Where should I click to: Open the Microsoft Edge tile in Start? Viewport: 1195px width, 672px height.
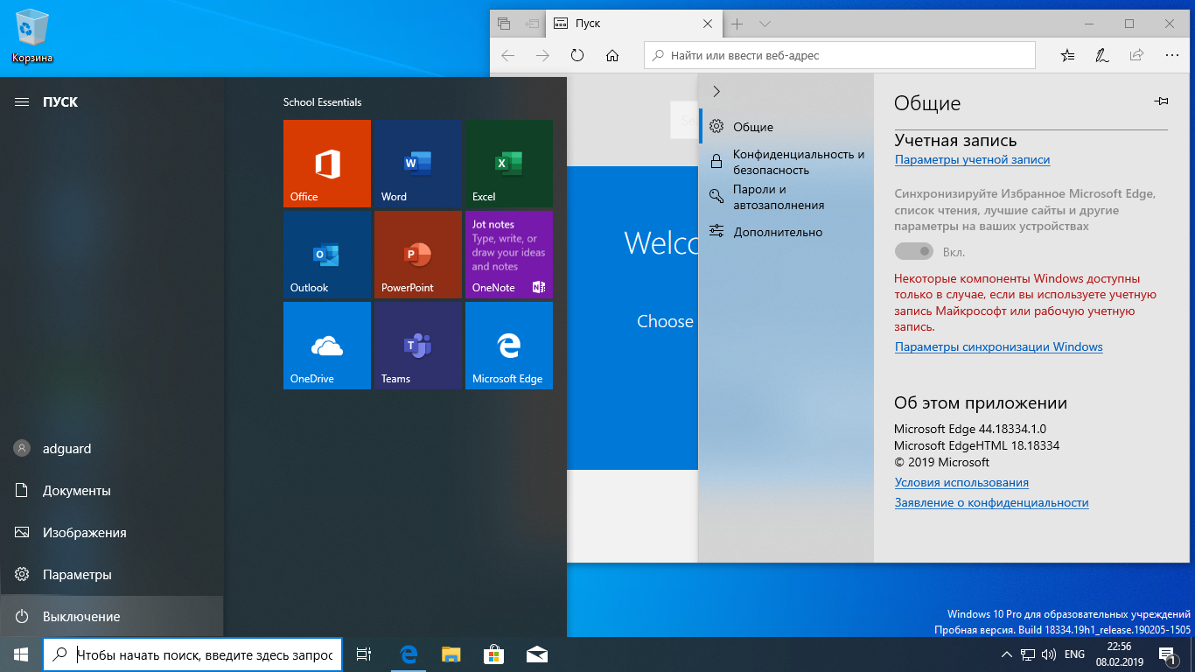(x=509, y=346)
